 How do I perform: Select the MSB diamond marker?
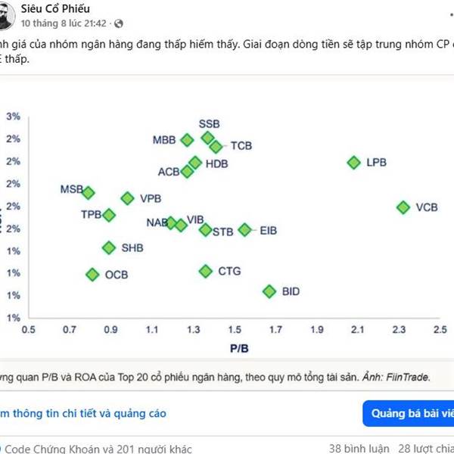89,192
